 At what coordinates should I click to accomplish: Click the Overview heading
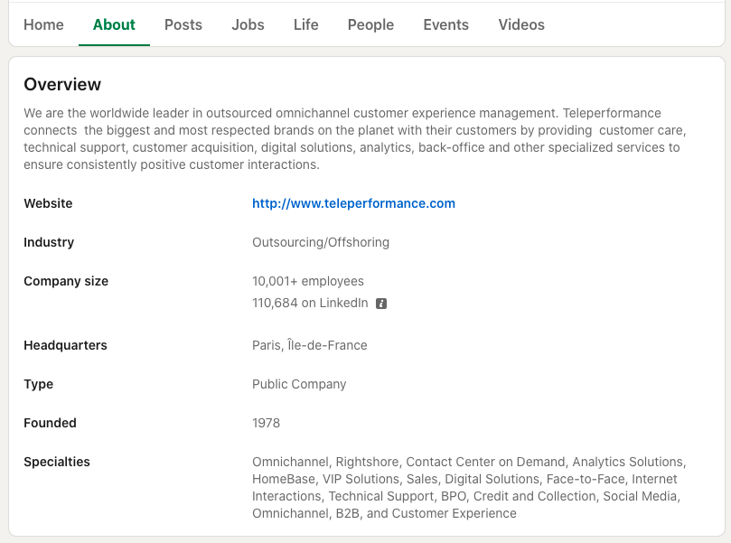pos(62,84)
